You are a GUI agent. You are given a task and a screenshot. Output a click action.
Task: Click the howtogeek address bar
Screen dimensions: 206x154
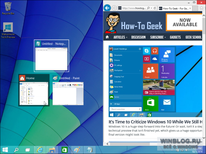click(x=134, y=8)
